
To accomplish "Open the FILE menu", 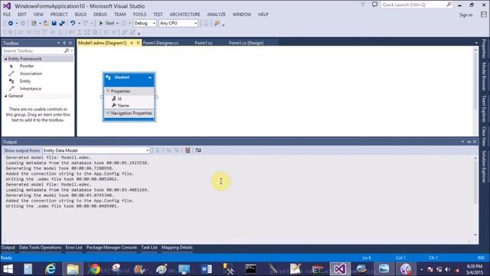I will tap(7, 15).
